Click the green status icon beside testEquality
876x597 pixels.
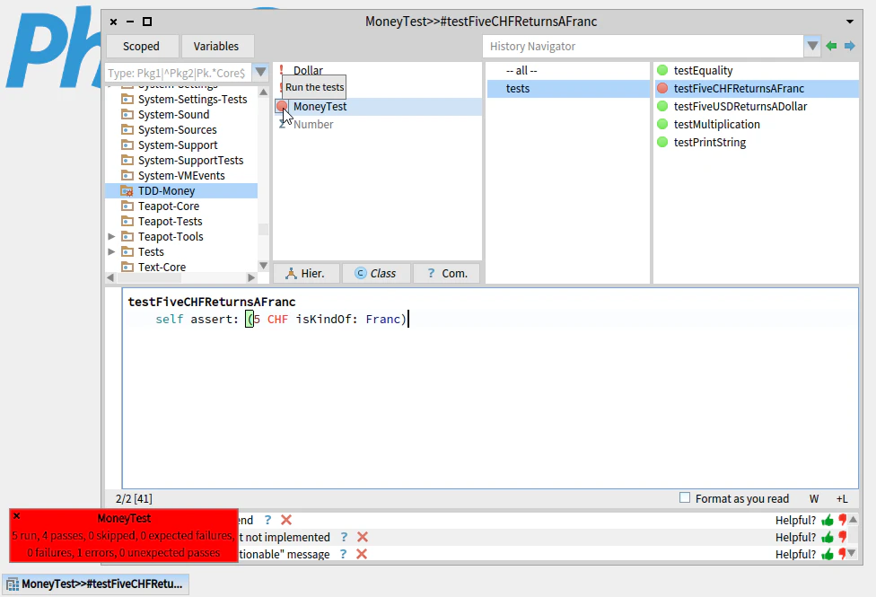[x=662, y=70]
